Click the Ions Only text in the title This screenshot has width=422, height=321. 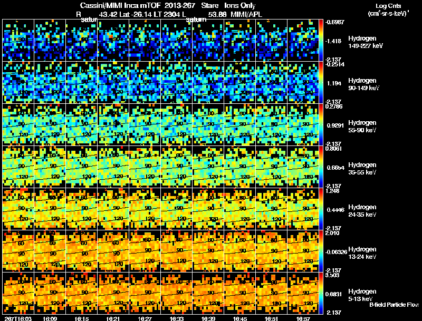[x=240, y=5]
